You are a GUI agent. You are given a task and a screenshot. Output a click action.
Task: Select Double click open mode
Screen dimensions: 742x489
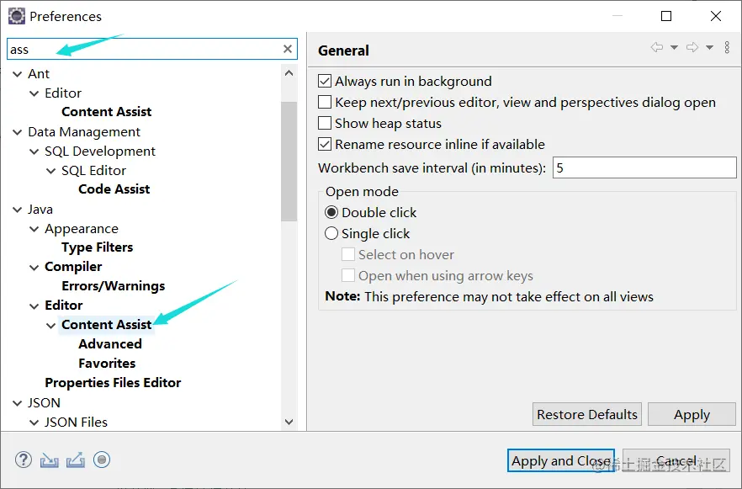(331, 213)
